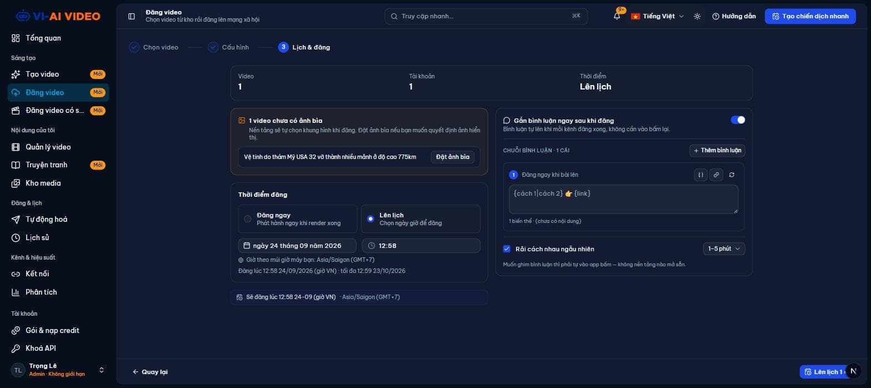Go to Quản lý video

[x=58, y=147]
